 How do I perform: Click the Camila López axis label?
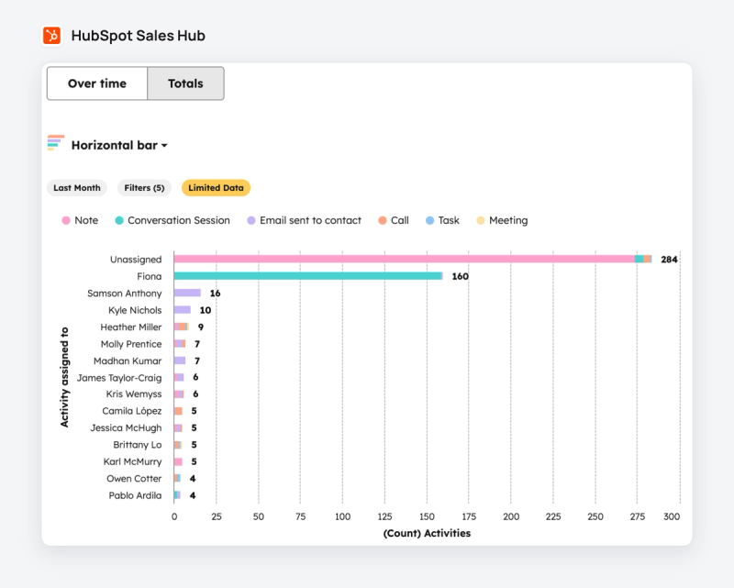(x=132, y=411)
